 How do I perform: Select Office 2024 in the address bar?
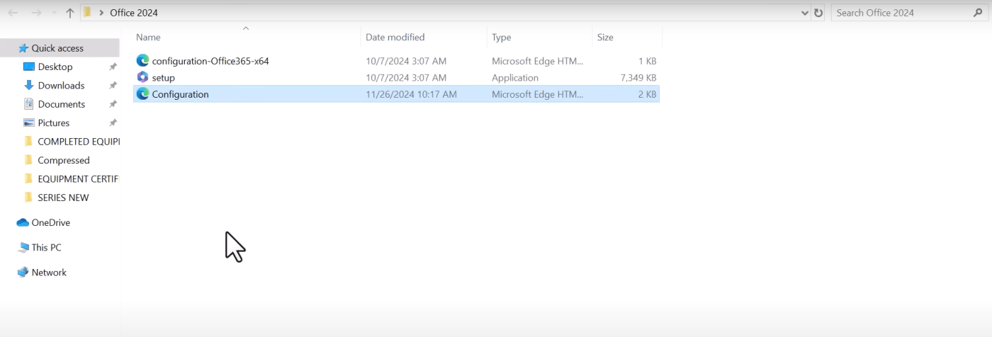[x=134, y=13]
